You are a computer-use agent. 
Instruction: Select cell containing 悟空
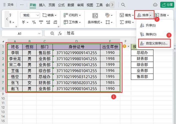[15, 77]
